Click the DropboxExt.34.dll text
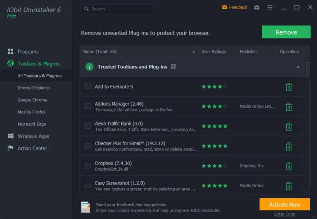Image resolution: width=317 pixels, height=219 pixels. pyautogui.click(x=111, y=169)
